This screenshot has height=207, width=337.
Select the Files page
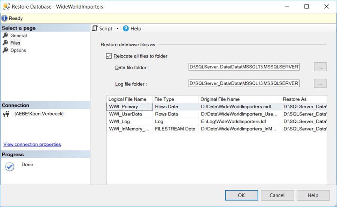[x=15, y=43]
